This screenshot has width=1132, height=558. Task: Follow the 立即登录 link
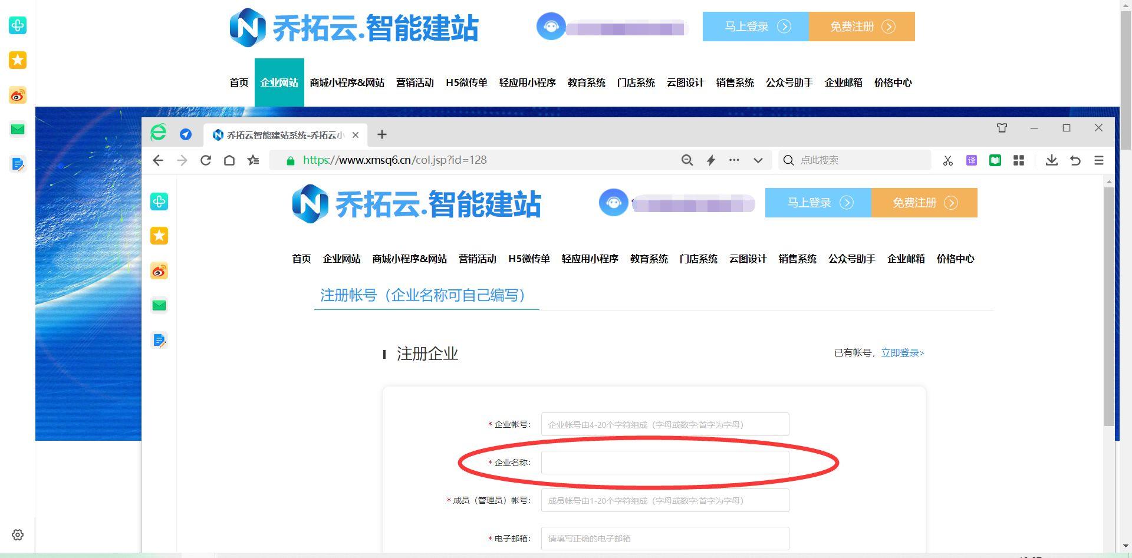point(903,353)
